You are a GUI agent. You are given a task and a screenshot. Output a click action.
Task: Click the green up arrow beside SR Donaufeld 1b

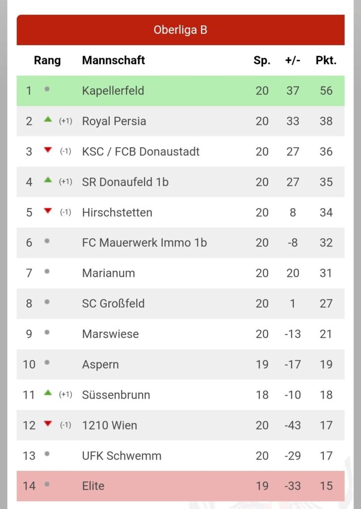[x=48, y=180]
